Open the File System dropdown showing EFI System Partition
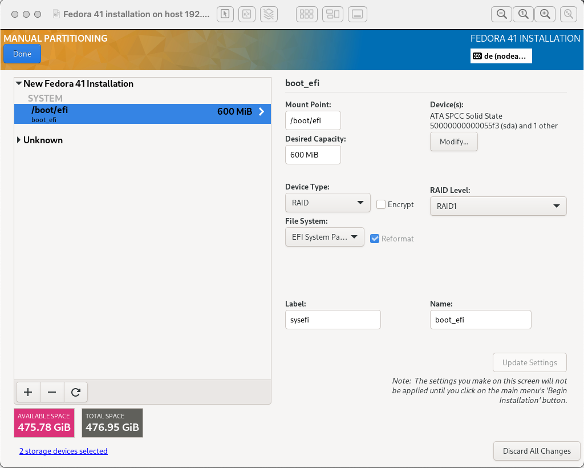The image size is (584, 468). click(325, 237)
